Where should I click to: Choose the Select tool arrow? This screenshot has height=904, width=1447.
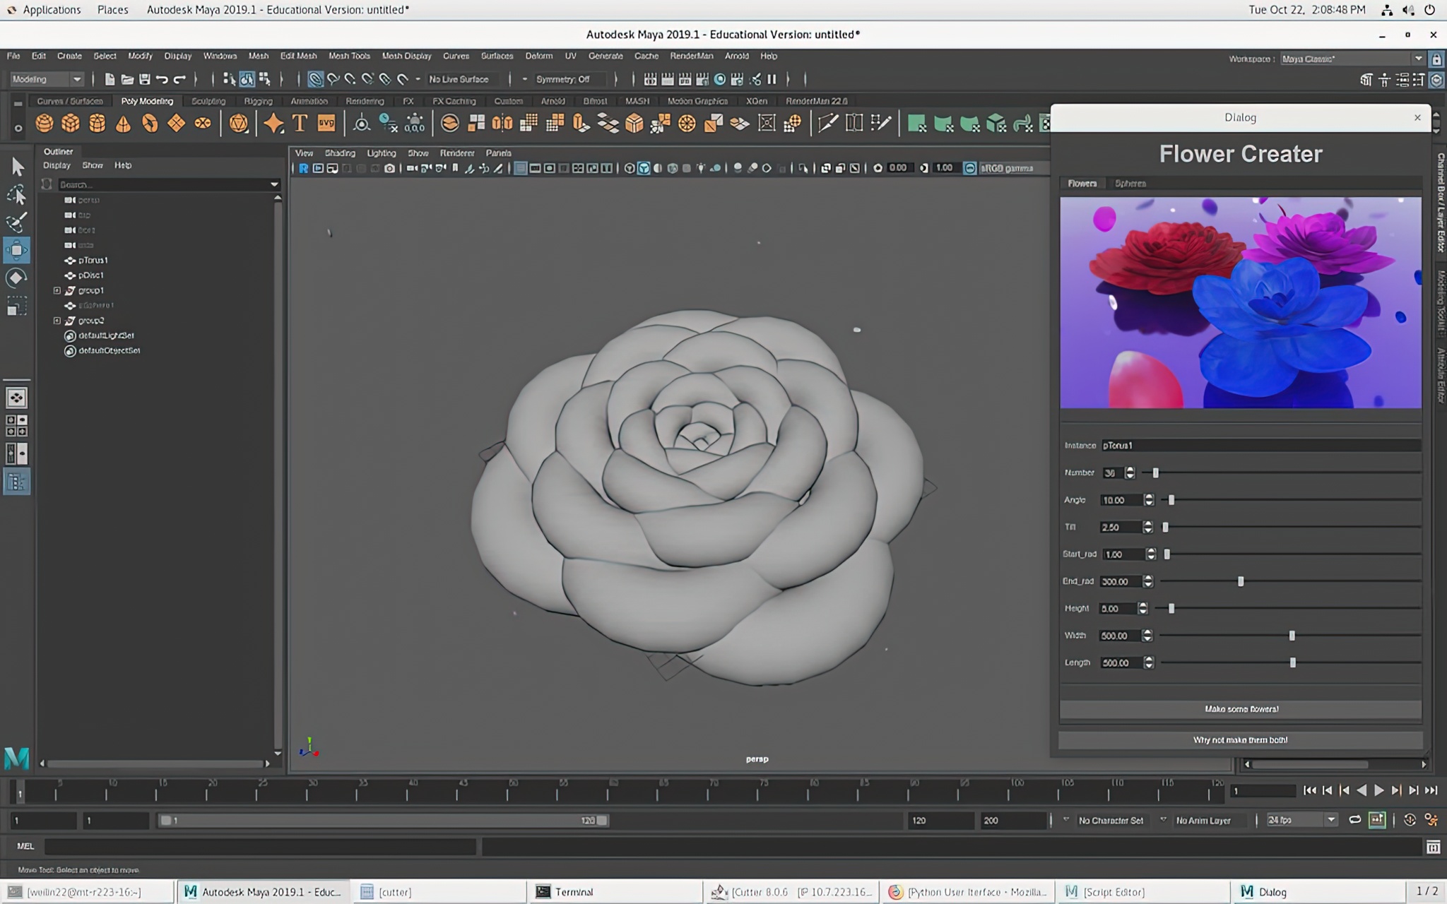pos(17,167)
